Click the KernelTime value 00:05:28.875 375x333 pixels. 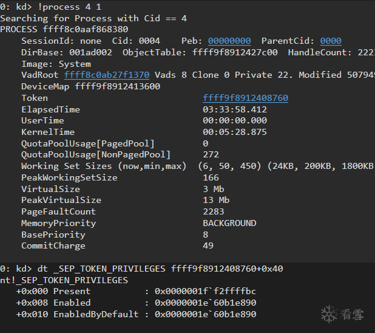(235, 132)
